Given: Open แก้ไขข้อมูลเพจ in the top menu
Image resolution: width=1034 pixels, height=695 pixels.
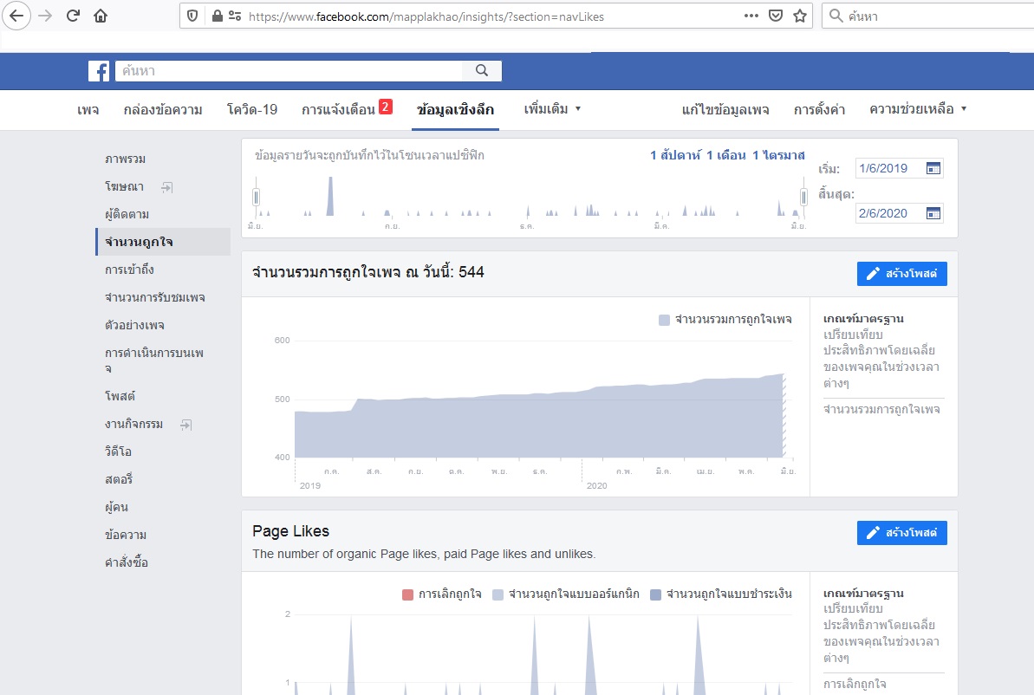Looking at the screenshot, I should (x=725, y=109).
